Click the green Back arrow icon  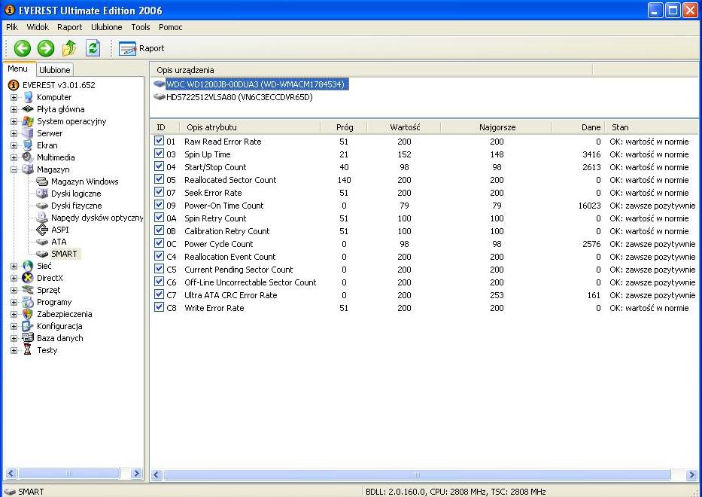coord(22,48)
